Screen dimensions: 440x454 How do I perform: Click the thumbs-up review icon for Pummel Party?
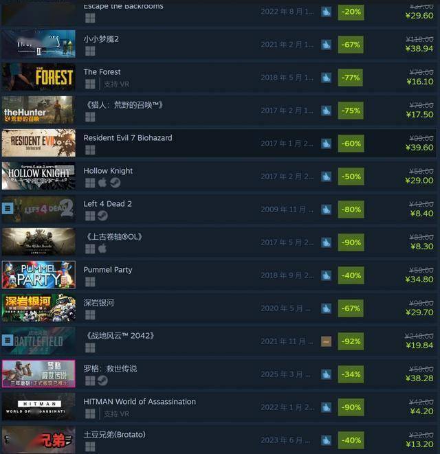[x=326, y=275]
